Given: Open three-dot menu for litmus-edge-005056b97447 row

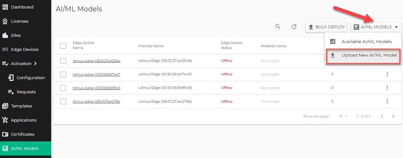Looking at the screenshot, I should [387, 74].
